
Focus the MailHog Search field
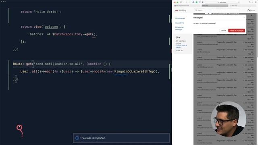coord(216,10)
